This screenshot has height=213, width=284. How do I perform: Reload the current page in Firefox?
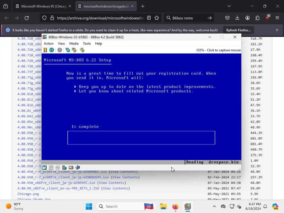coord(27,18)
